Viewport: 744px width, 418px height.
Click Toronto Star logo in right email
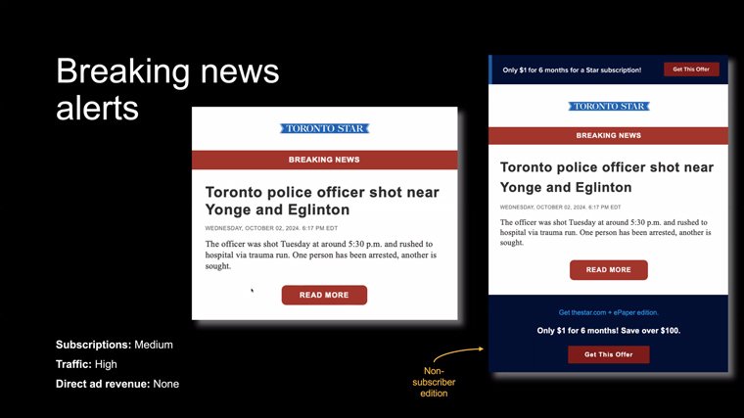click(x=609, y=107)
